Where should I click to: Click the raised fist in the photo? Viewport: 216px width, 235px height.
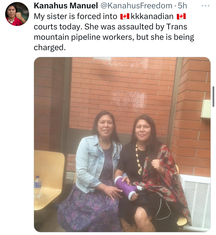[x=157, y=166]
